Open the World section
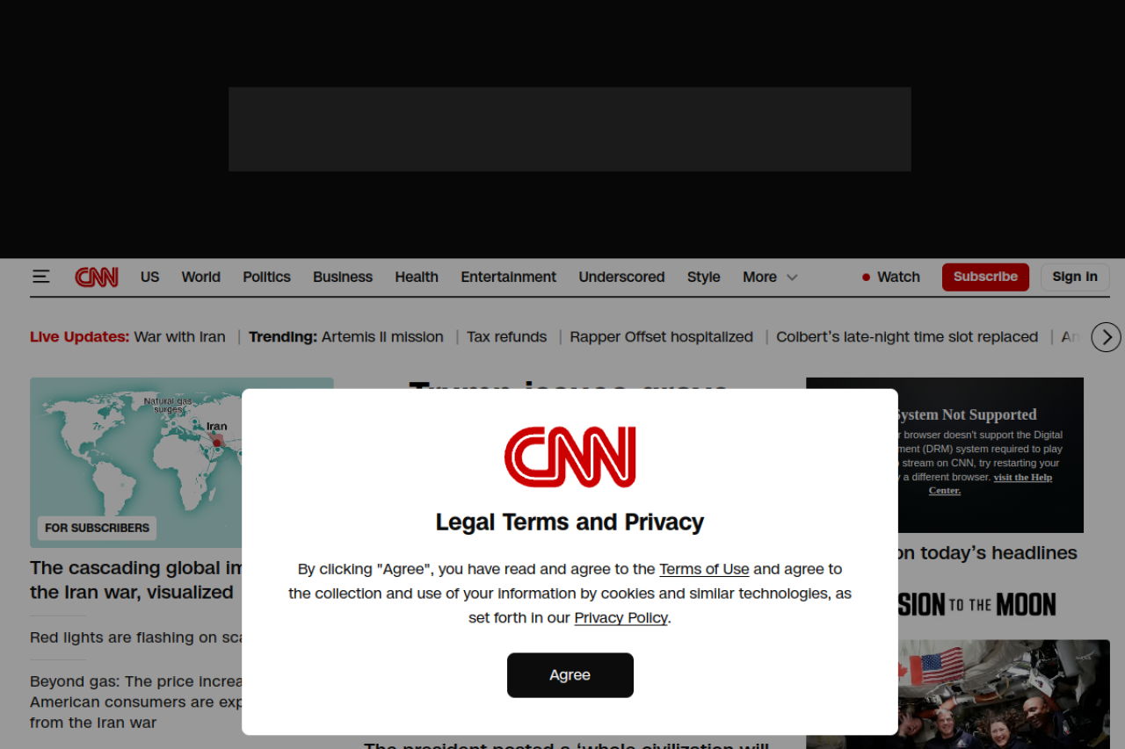The width and height of the screenshot is (1125, 749). [201, 277]
